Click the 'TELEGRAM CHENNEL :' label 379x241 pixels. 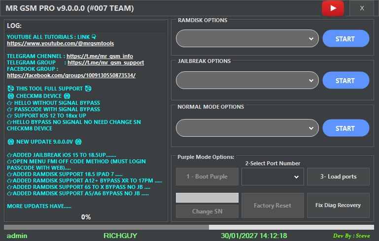coord(36,56)
